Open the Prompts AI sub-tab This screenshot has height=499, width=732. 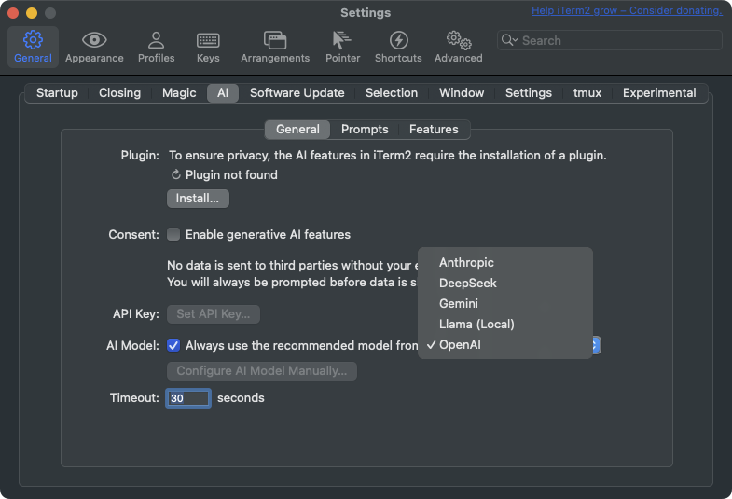tap(365, 130)
